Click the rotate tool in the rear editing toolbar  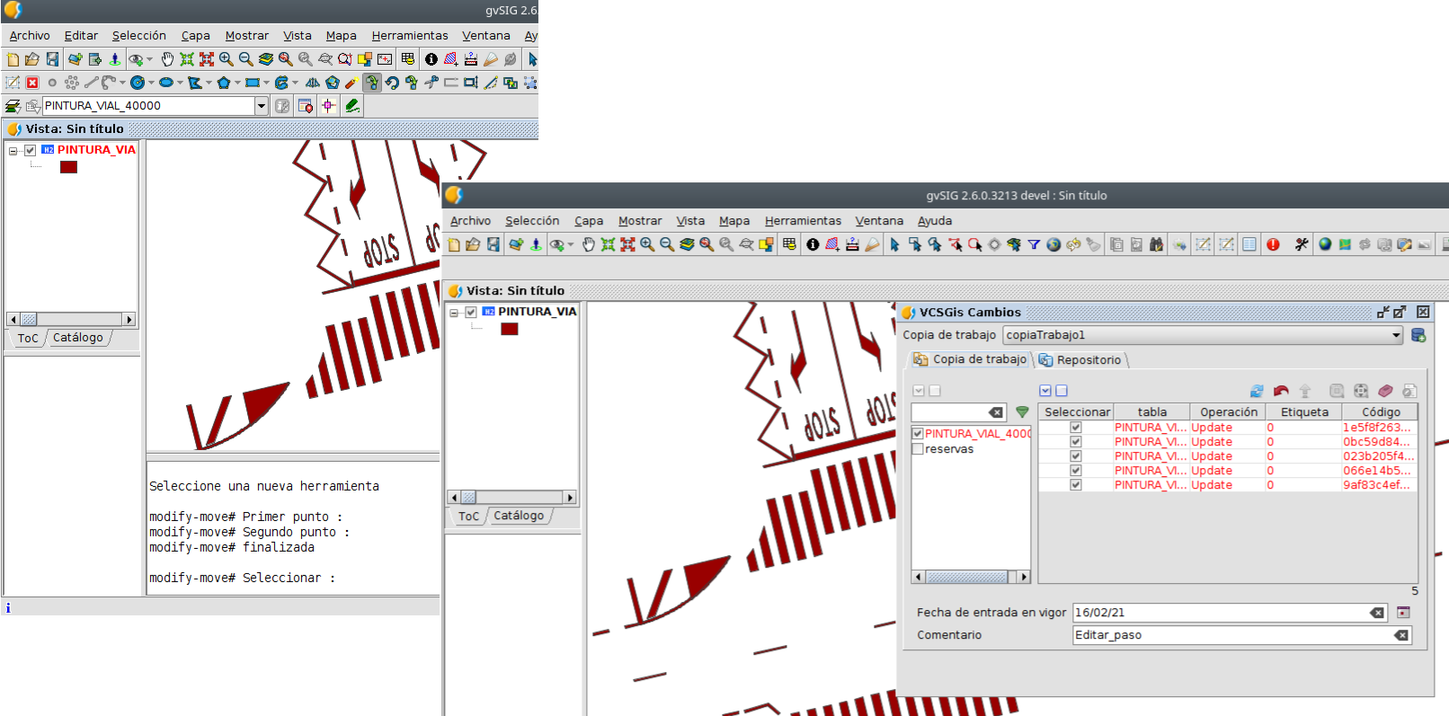pyautogui.click(x=392, y=83)
